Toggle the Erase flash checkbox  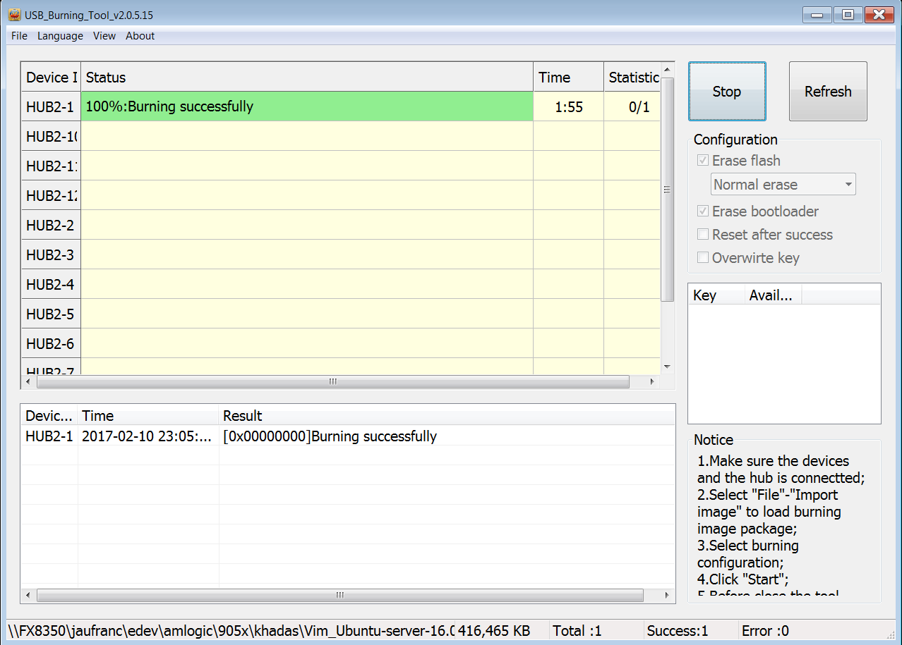pyautogui.click(x=703, y=160)
